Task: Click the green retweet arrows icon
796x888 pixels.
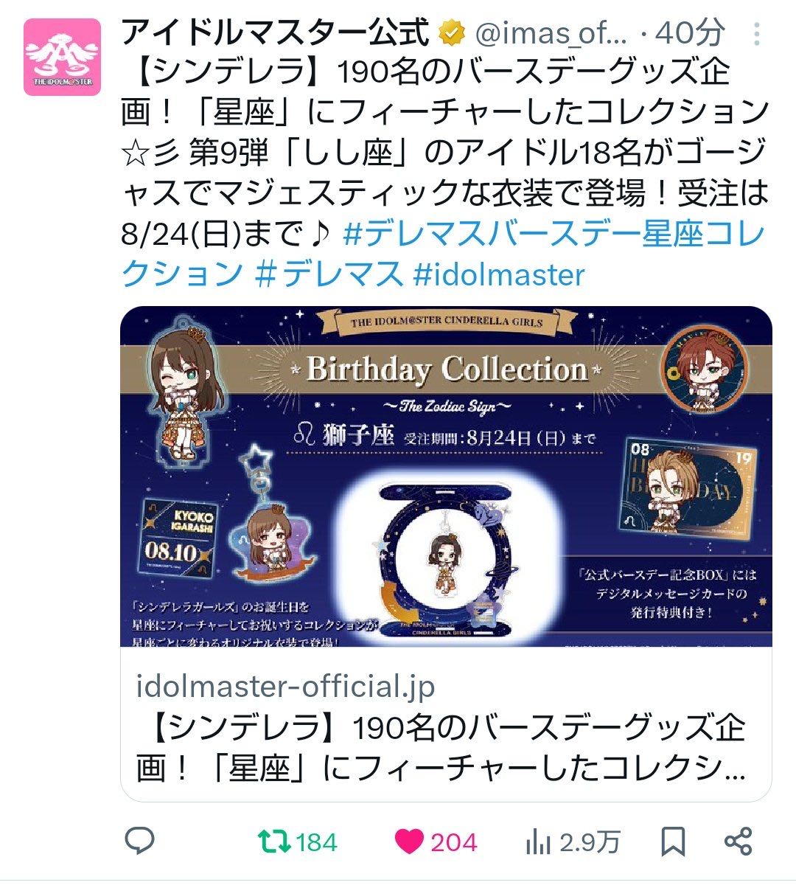Action: 272,842
